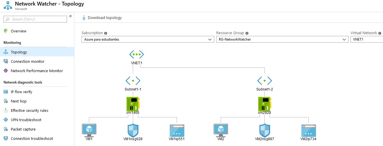Select the VM1ip551 public IP icon
The width and height of the screenshot is (383, 146).
click(177, 130)
